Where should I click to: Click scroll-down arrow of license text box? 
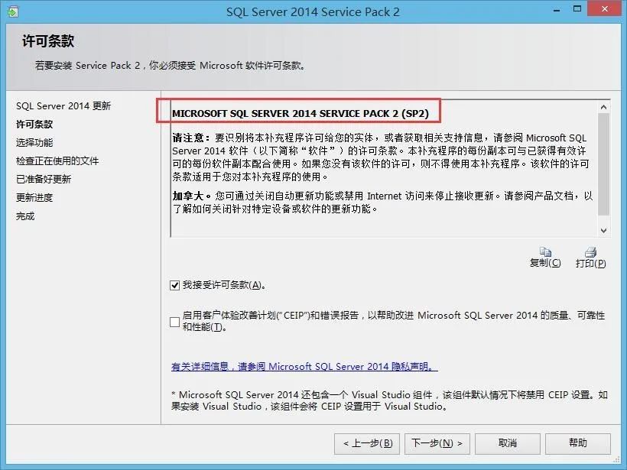click(603, 229)
